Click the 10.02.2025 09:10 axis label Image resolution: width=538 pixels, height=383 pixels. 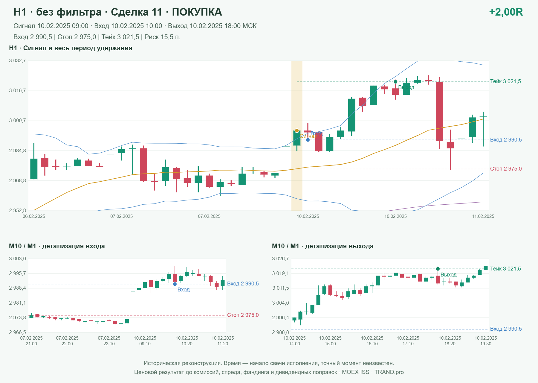145,341
